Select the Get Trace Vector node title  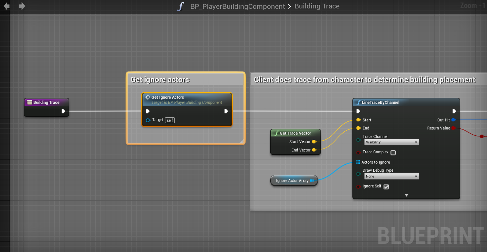click(295, 133)
